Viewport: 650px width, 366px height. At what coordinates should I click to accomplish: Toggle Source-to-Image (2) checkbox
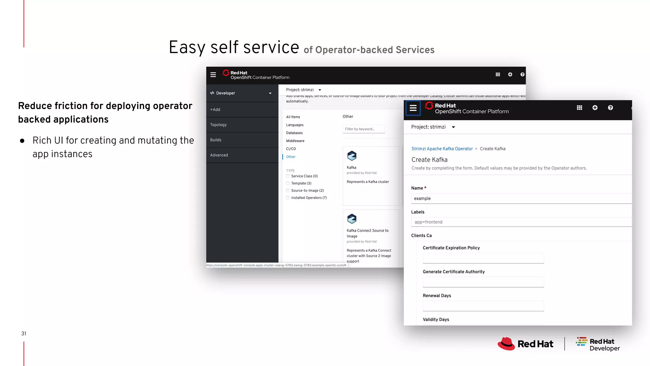(288, 191)
